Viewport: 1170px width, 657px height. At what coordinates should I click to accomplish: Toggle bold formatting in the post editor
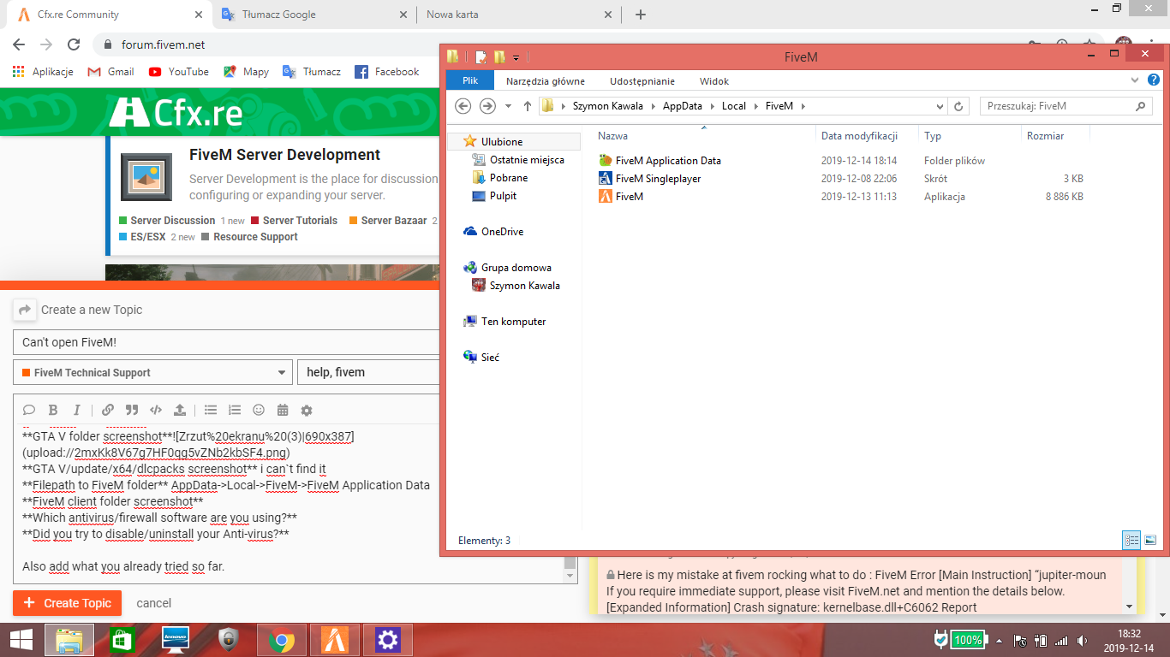coord(53,410)
